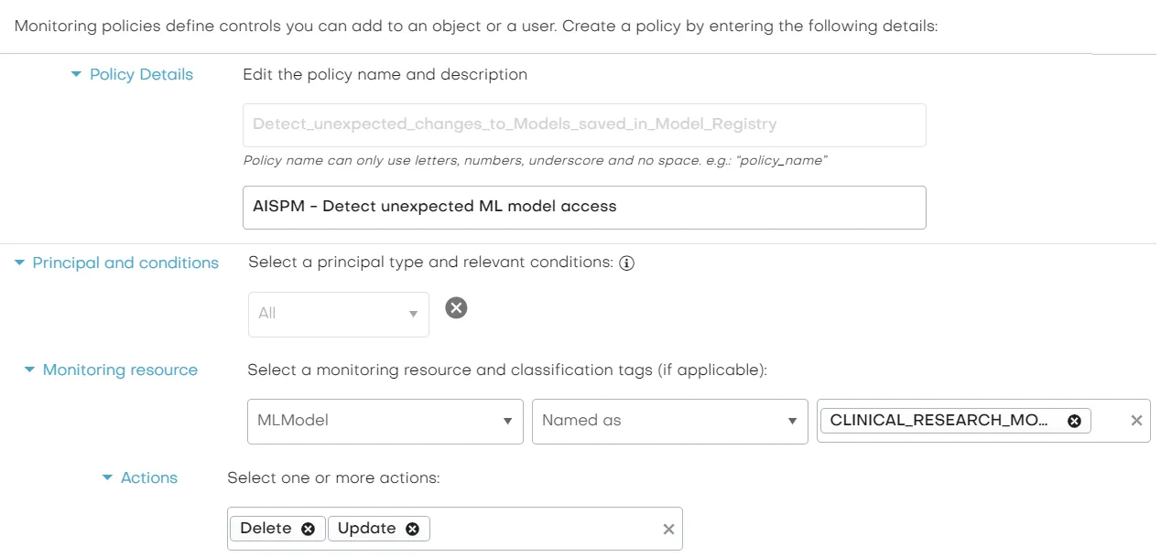Collapse the Policy Details section
The image size is (1161, 557).
pyautogui.click(x=77, y=74)
